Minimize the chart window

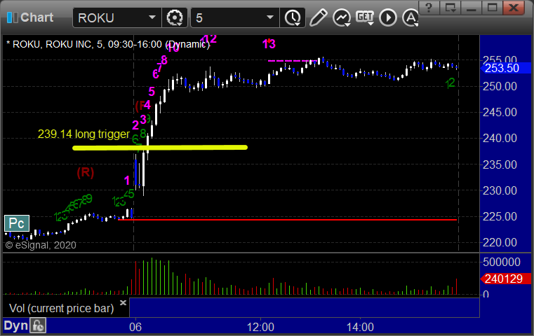coord(471,7)
